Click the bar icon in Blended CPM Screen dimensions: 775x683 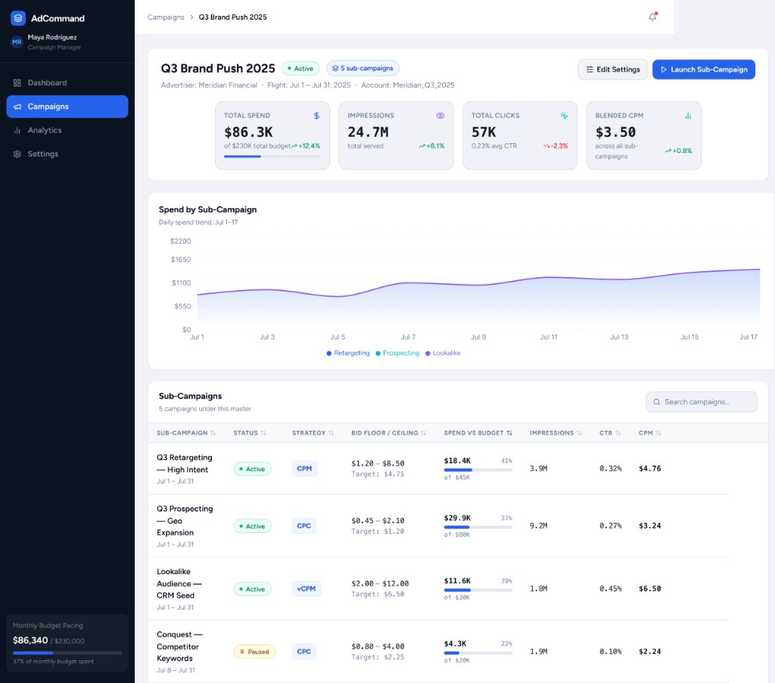point(688,115)
